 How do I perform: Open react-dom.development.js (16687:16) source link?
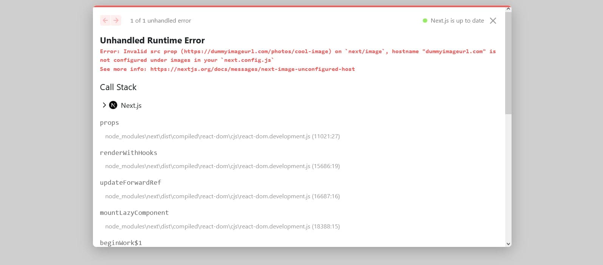pos(223,196)
